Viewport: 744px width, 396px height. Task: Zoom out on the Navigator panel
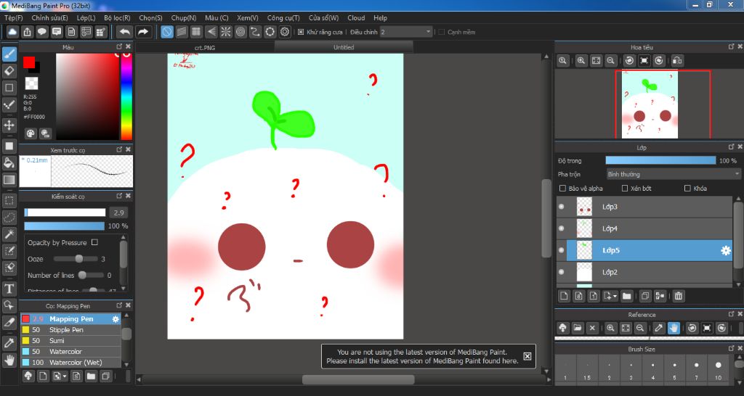click(x=610, y=61)
